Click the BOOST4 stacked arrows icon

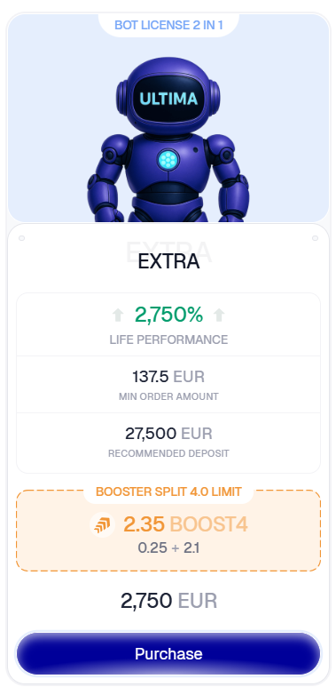(x=102, y=524)
